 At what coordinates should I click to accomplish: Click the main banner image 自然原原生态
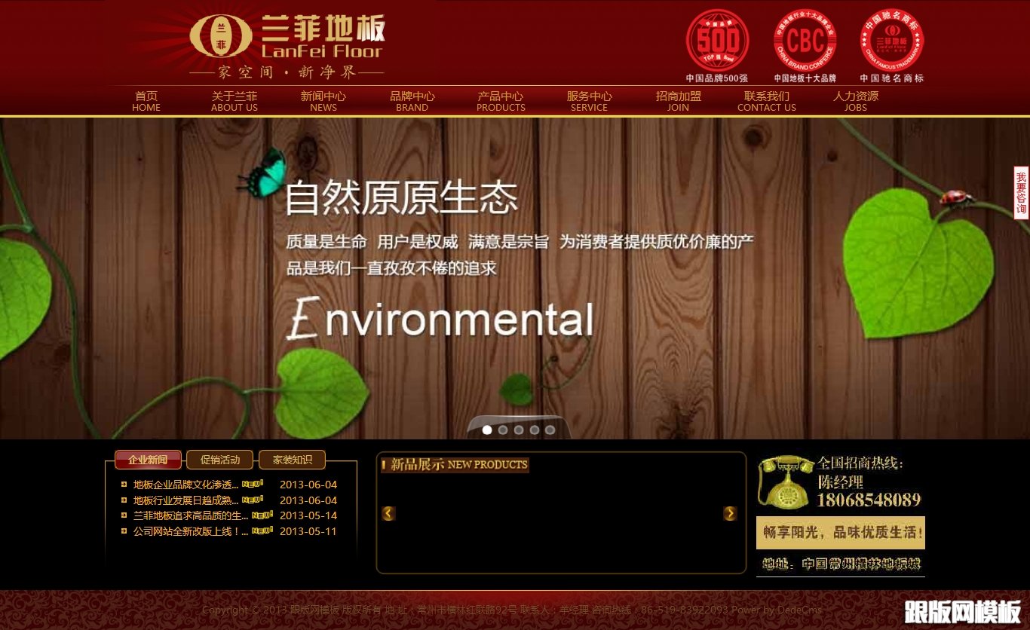click(515, 278)
